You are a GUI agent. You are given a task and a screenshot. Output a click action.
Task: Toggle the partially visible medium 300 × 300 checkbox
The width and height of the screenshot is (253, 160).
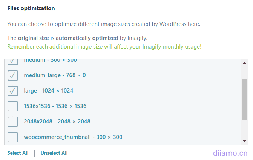point(13,61)
